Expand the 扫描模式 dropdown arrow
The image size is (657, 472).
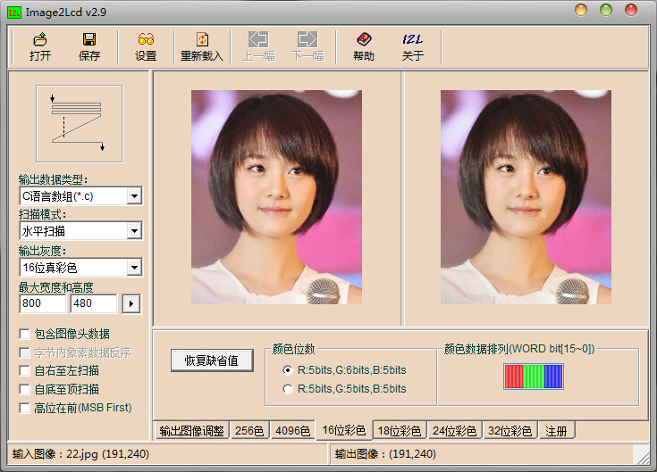[x=134, y=231]
